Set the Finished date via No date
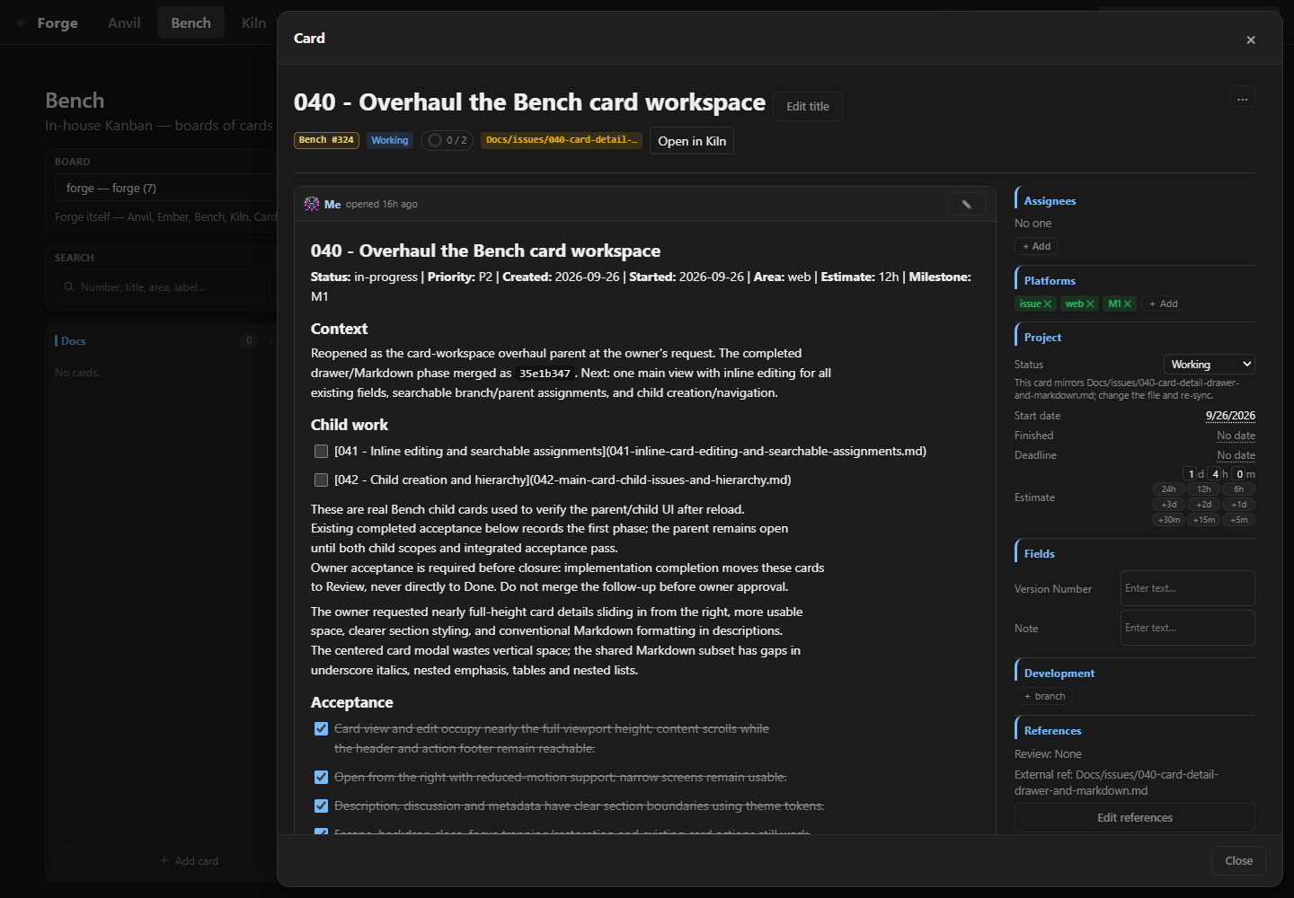Viewport: 1294px width, 898px height. 1236,436
